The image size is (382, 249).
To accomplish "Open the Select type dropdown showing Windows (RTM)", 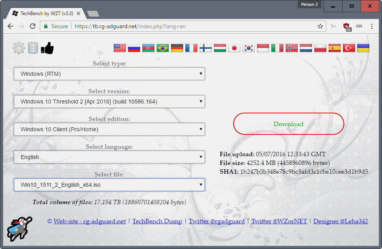I will click(109, 74).
